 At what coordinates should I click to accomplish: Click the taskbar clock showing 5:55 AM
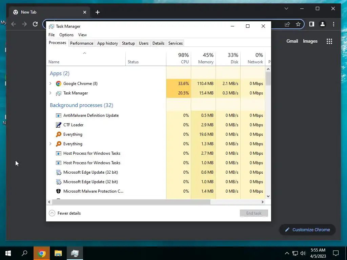tap(318, 253)
